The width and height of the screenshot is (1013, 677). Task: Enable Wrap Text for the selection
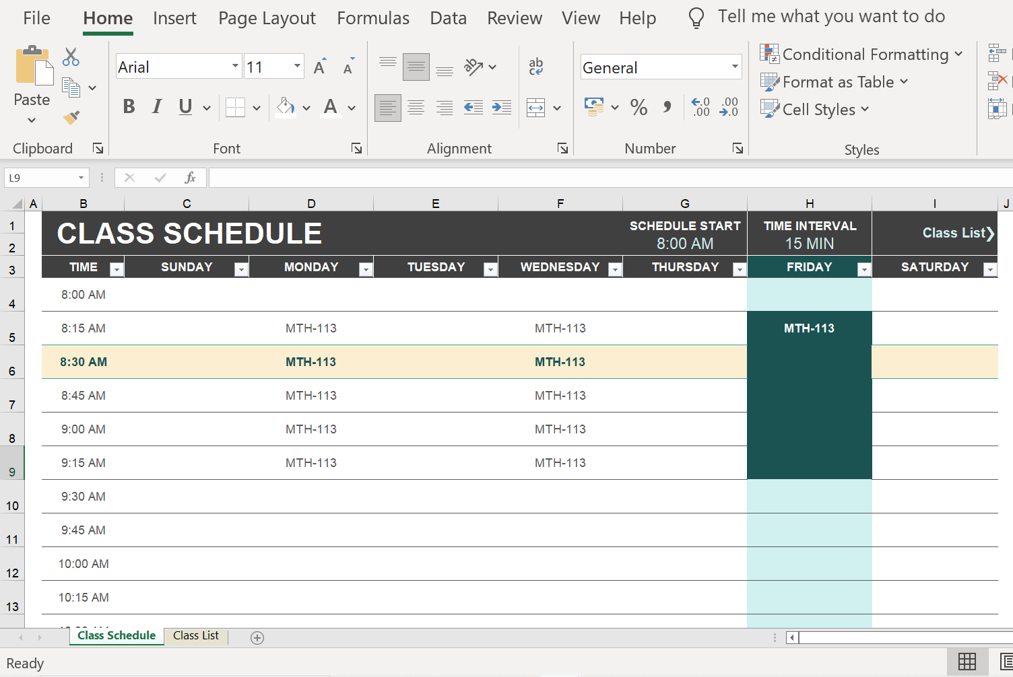tap(537, 66)
